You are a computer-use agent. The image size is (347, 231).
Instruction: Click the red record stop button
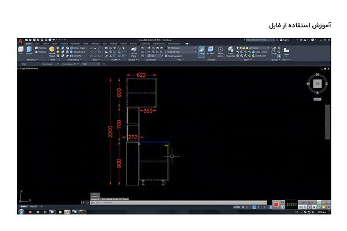pos(276,204)
